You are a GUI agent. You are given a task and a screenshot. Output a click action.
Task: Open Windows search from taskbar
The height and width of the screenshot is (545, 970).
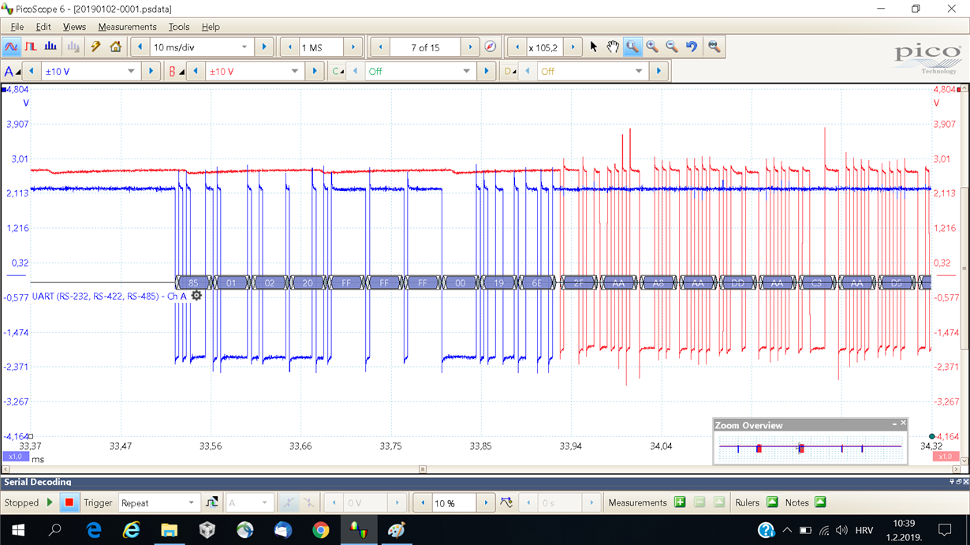(55, 530)
